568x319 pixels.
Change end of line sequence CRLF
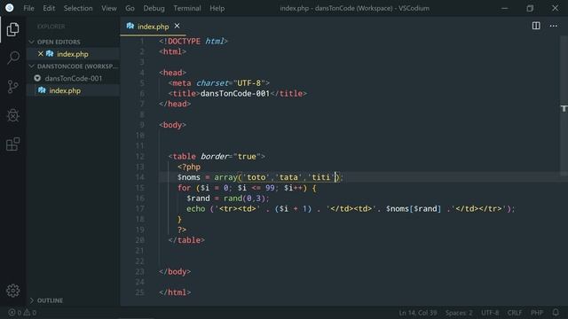pos(515,313)
